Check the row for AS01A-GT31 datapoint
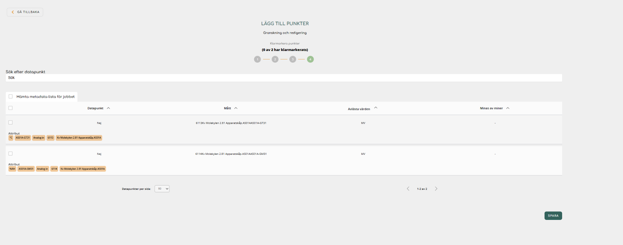Viewport: 623px width, 245px height. (11, 122)
